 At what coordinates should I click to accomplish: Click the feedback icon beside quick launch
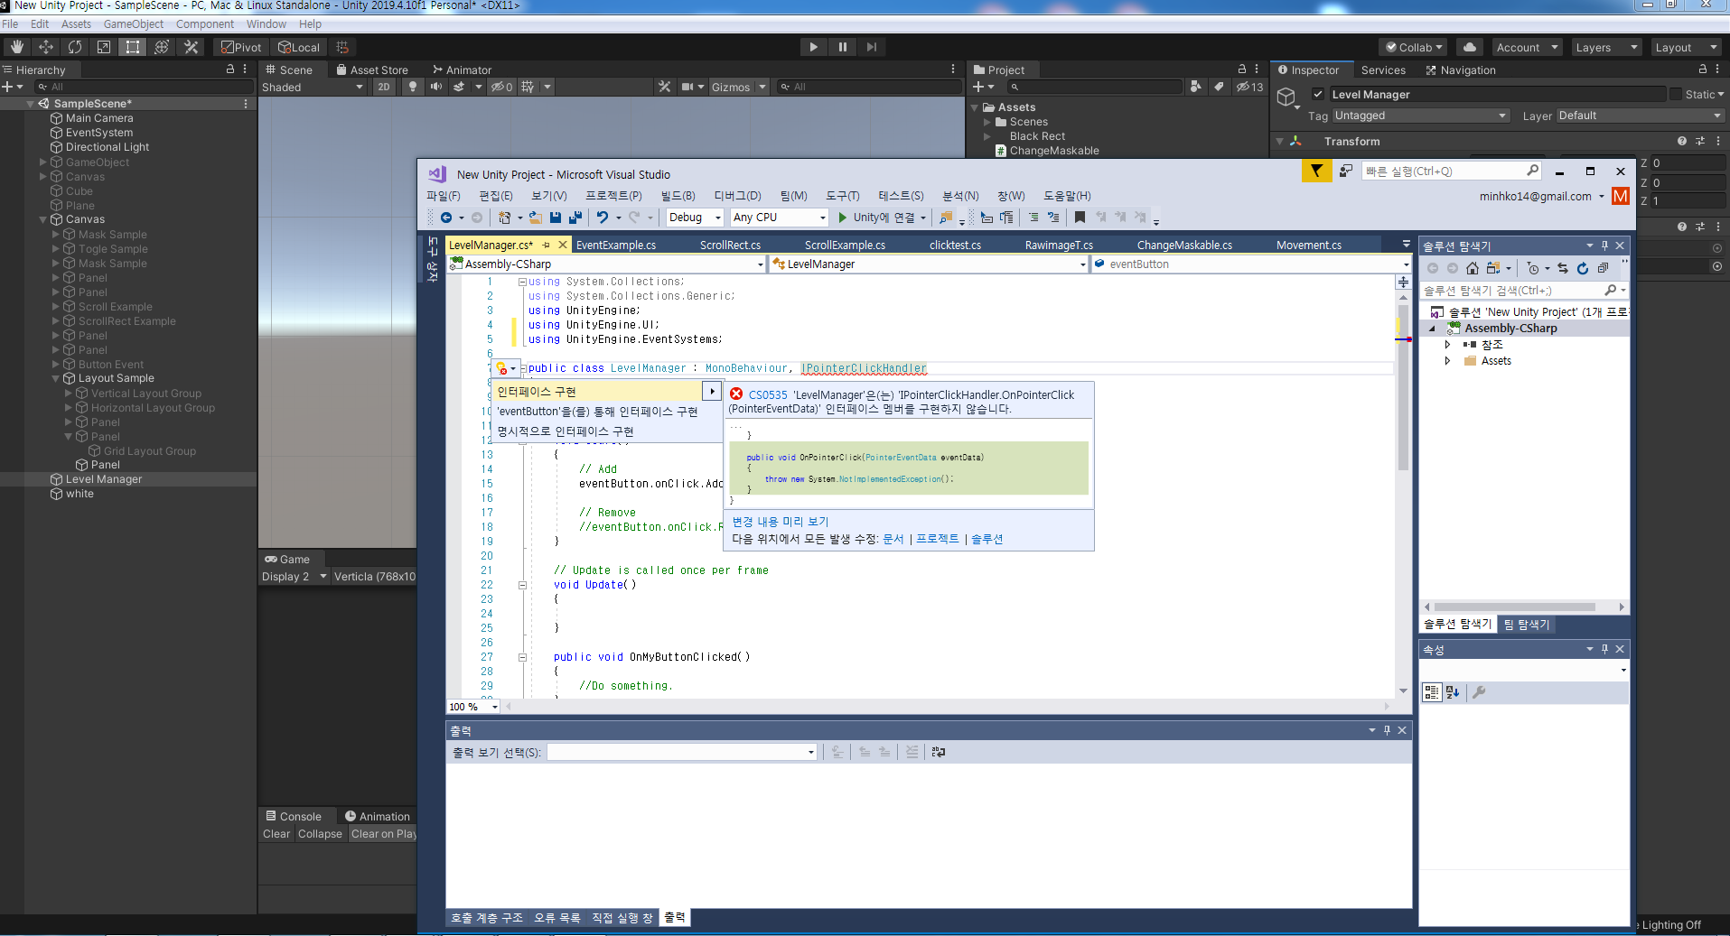(x=1346, y=171)
